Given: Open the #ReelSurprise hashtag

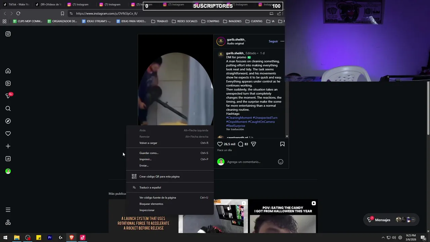Looking at the screenshot, I should tap(235, 126).
